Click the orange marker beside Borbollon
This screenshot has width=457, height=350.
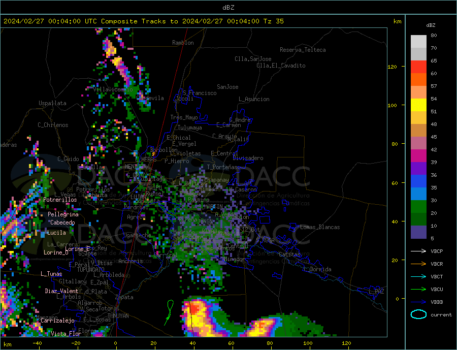click(x=153, y=154)
